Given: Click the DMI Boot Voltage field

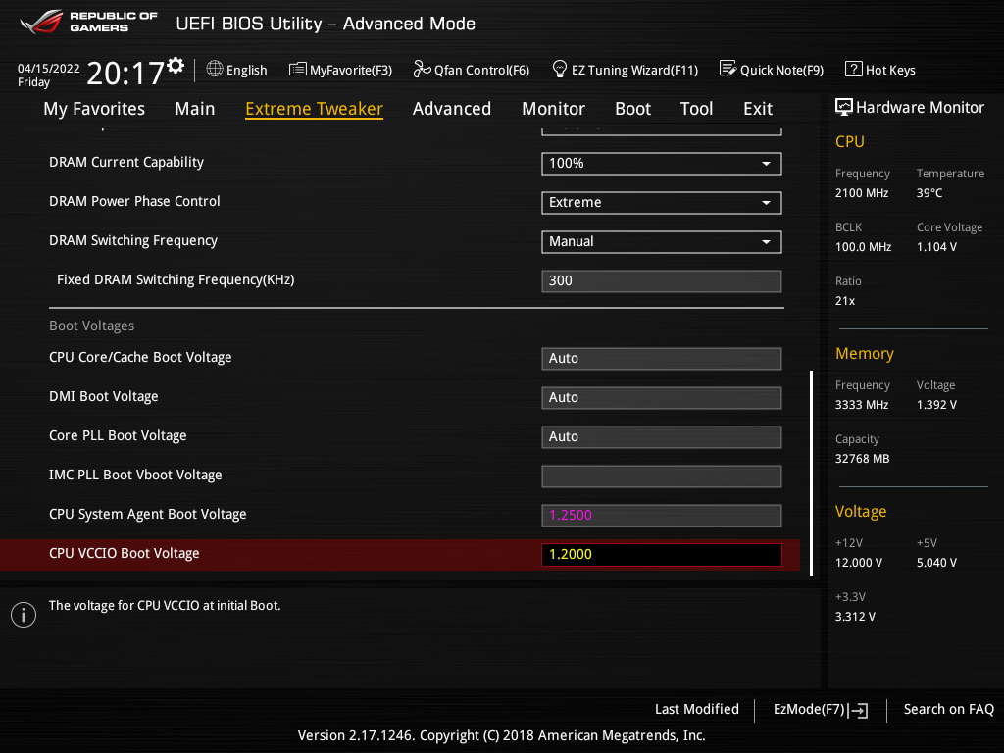Looking at the screenshot, I should 662,398.
